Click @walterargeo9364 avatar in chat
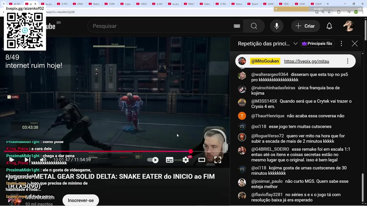 [x=242, y=76]
